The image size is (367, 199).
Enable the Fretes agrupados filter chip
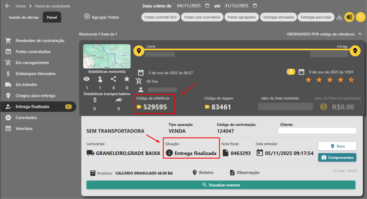[x=242, y=17]
